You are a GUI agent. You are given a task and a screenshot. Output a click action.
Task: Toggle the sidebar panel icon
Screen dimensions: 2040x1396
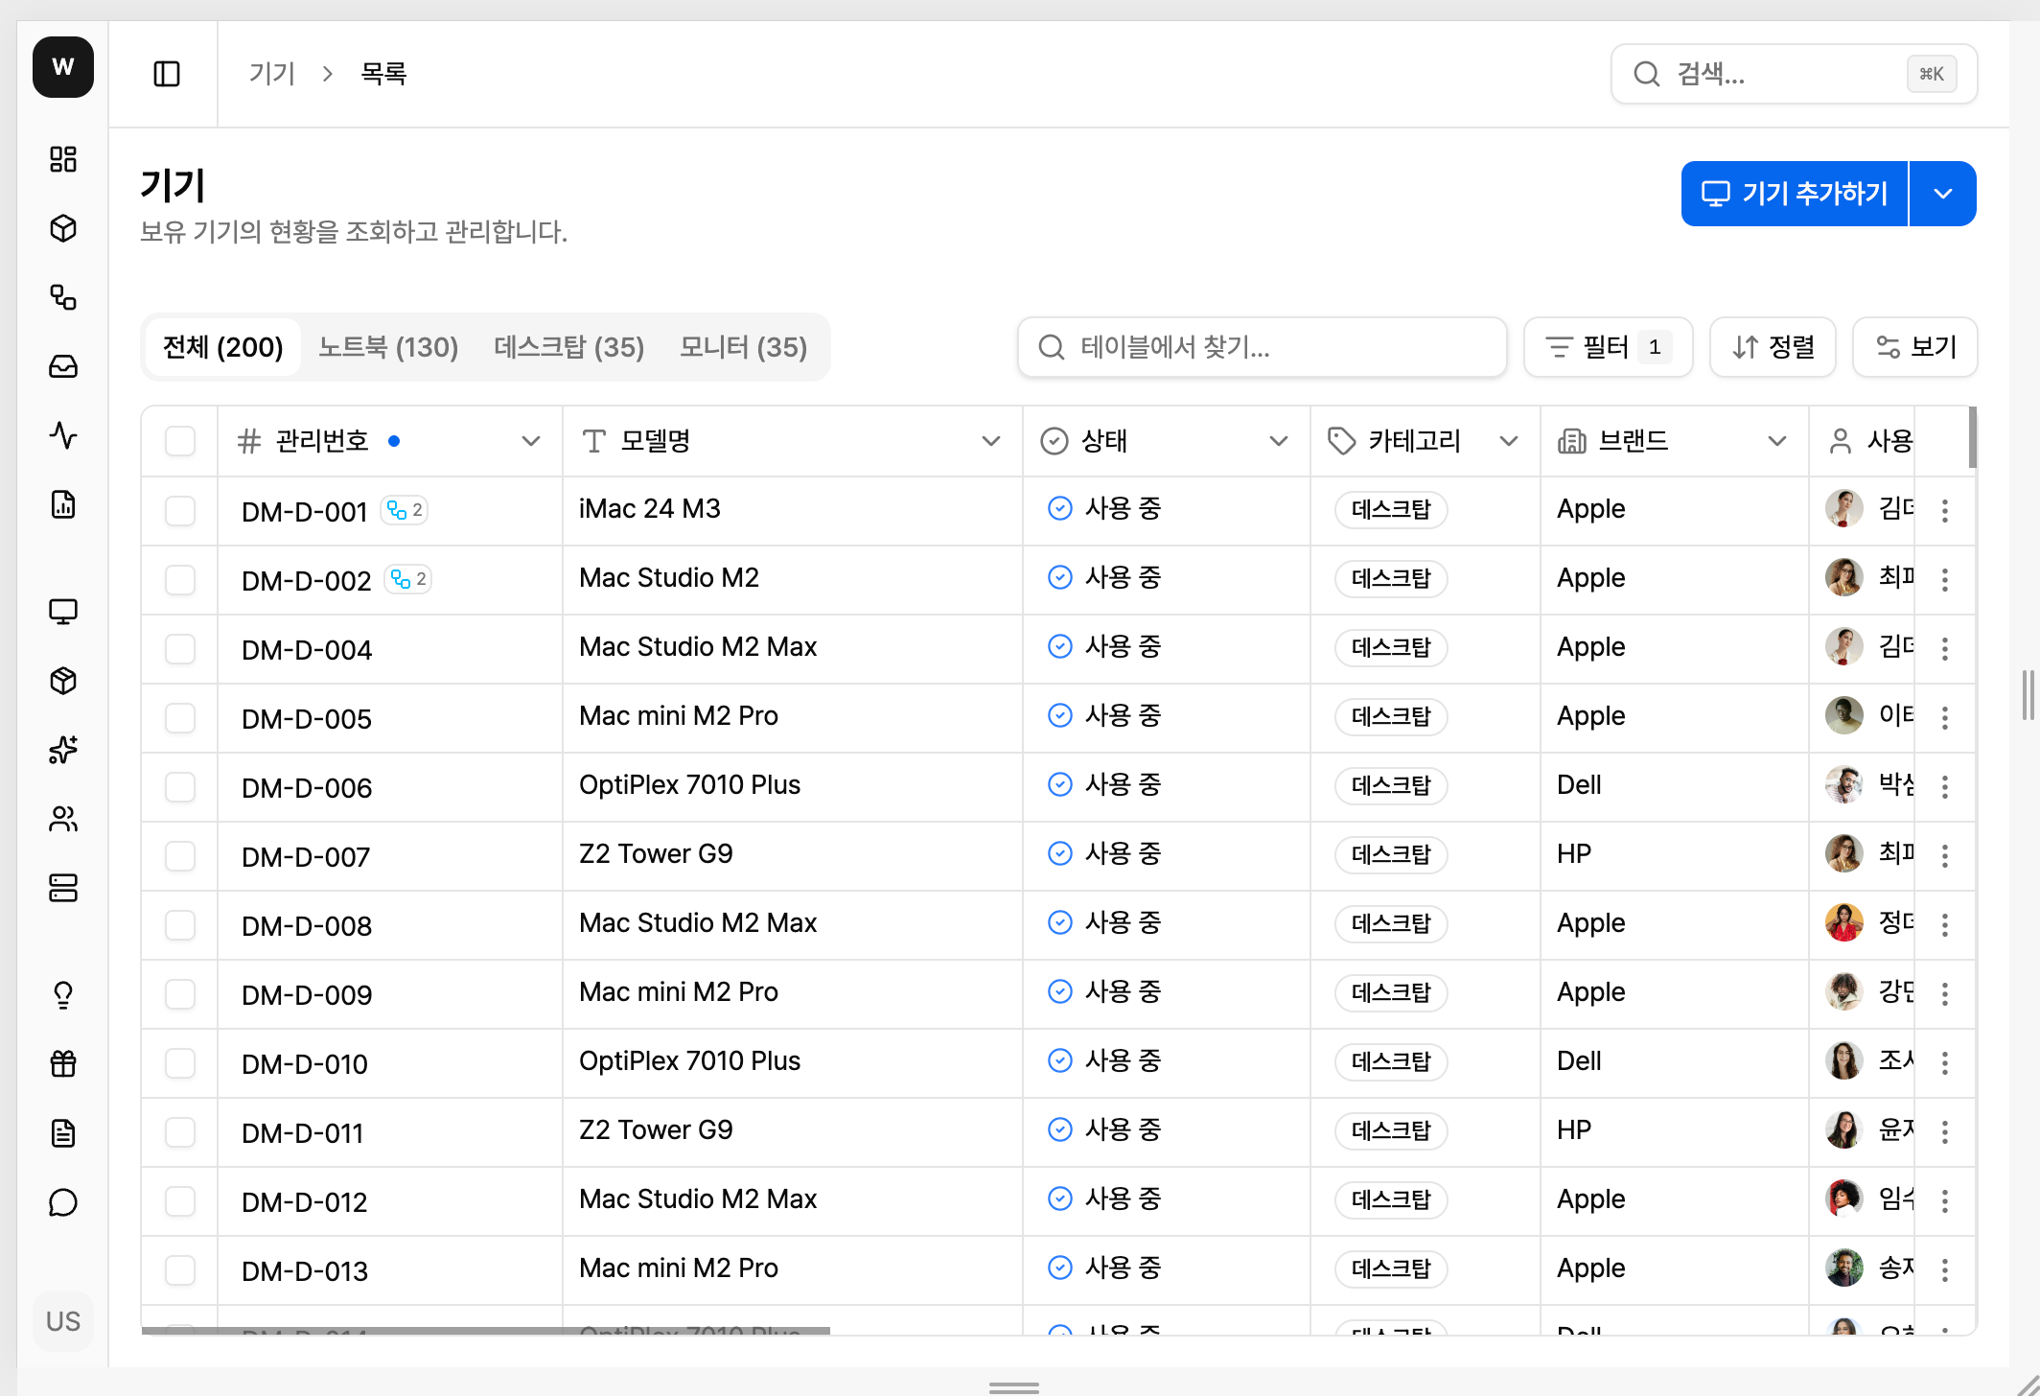click(x=167, y=74)
